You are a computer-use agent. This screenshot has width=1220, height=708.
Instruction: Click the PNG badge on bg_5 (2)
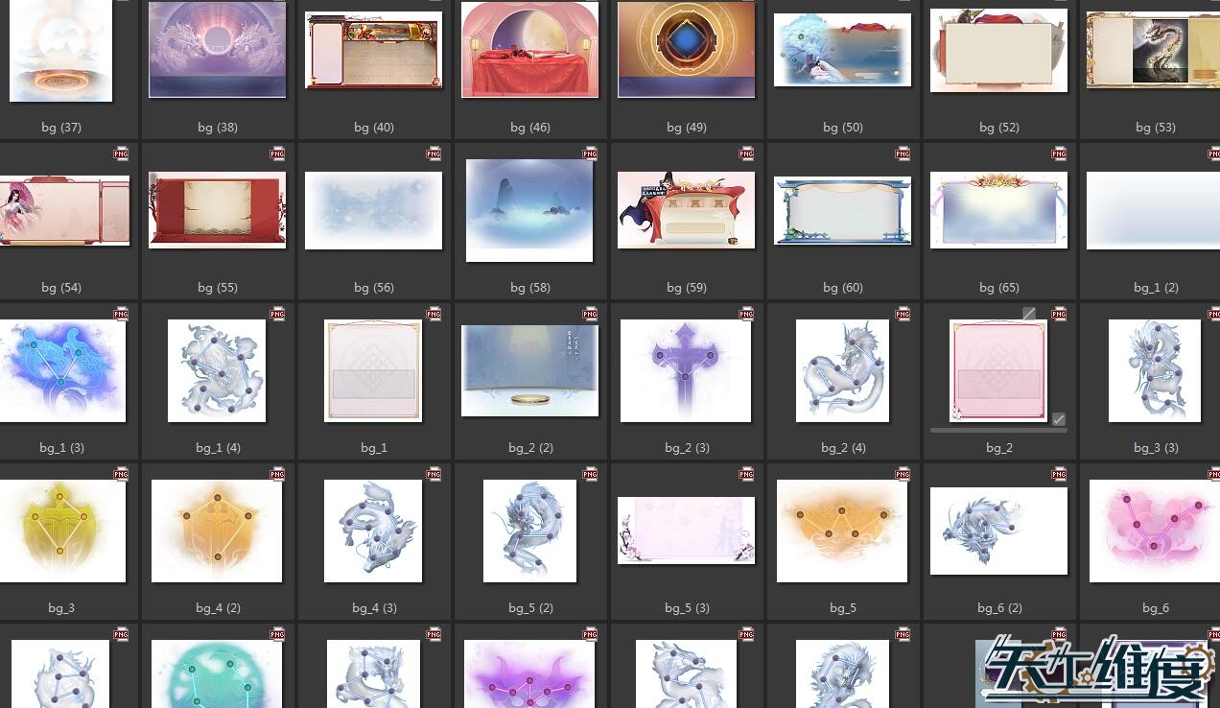(x=590, y=474)
